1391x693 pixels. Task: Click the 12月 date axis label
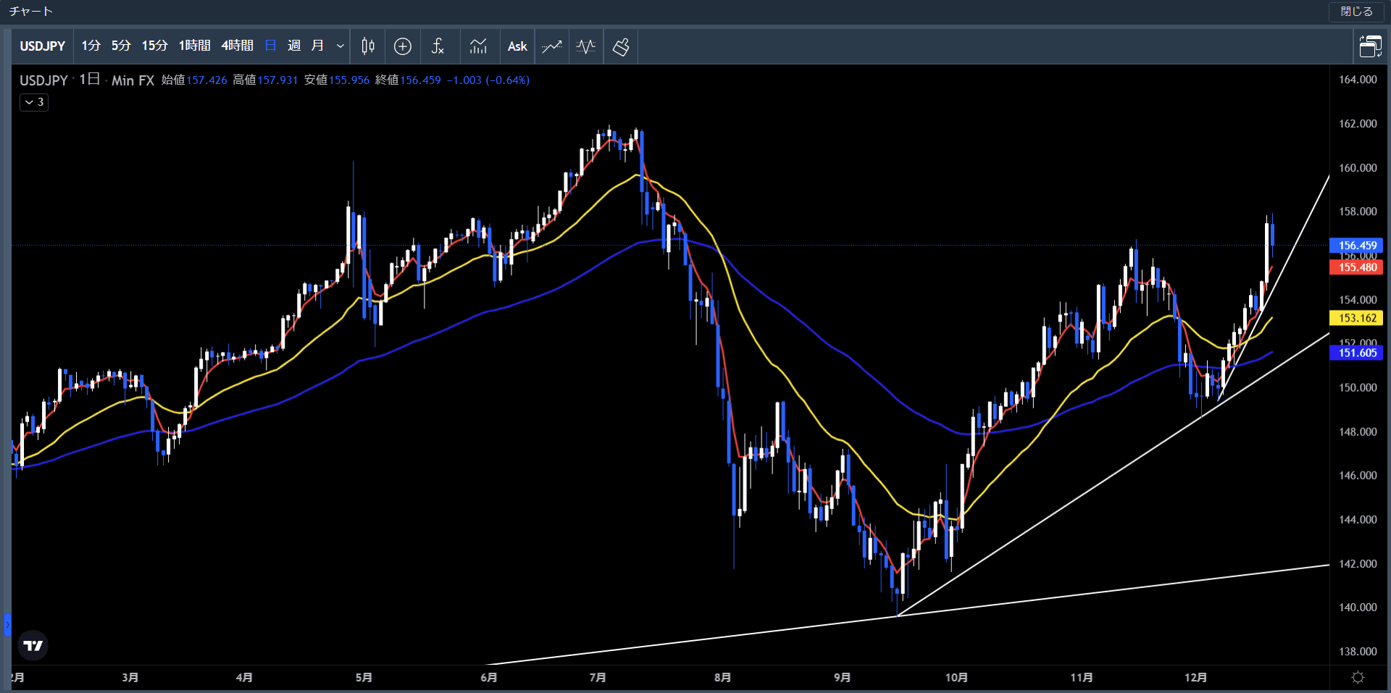click(1195, 677)
